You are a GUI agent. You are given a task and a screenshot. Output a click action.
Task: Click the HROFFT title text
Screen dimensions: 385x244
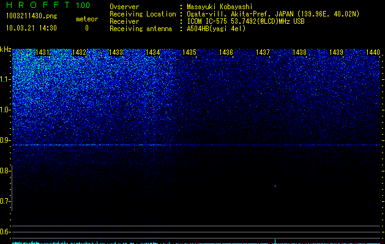point(39,5)
